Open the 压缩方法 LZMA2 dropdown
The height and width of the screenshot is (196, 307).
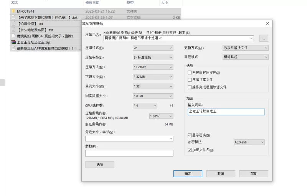153,67
